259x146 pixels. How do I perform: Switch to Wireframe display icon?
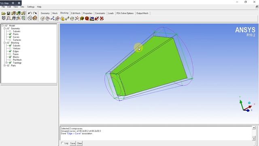(x=30, y=18)
